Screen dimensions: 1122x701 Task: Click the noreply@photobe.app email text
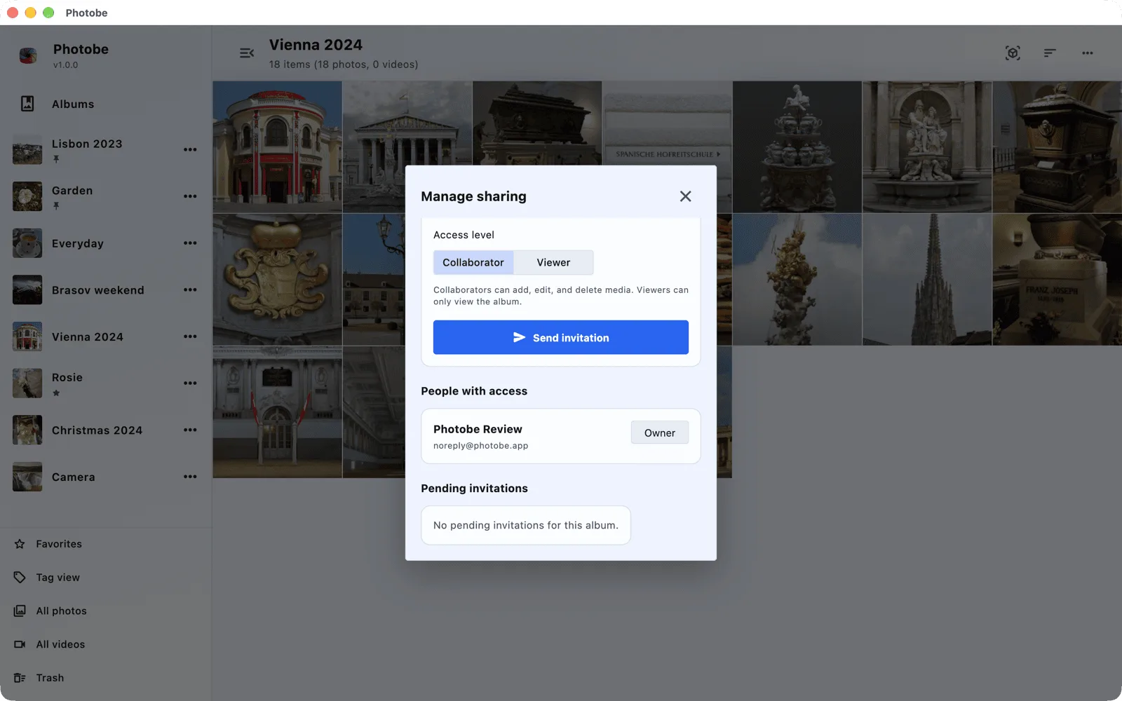click(481, 446)
